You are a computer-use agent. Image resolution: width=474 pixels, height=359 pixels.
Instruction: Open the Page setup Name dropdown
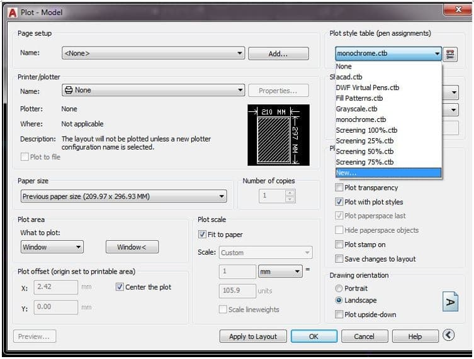pyautogui.click(x=153, y=53)
